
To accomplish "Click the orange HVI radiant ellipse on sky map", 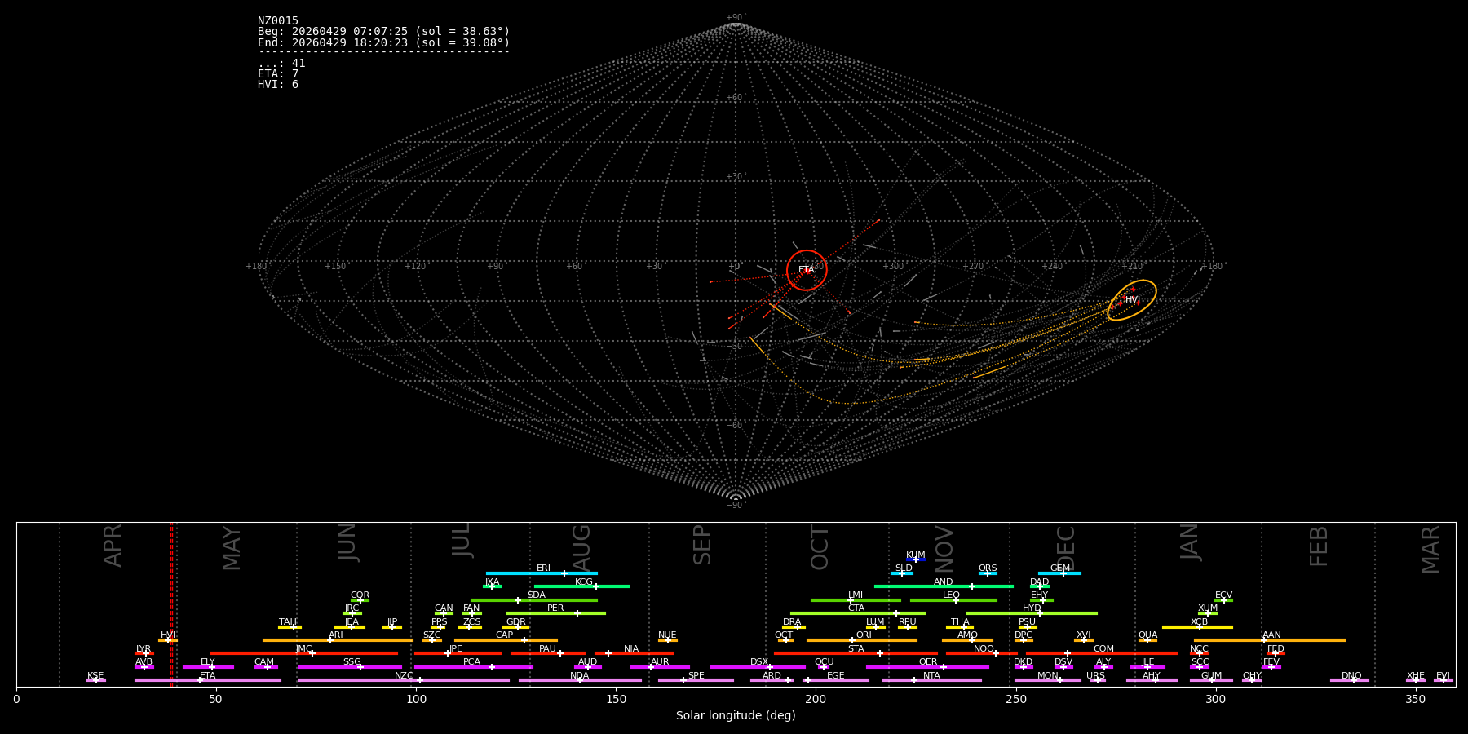I will (1132, 300).
